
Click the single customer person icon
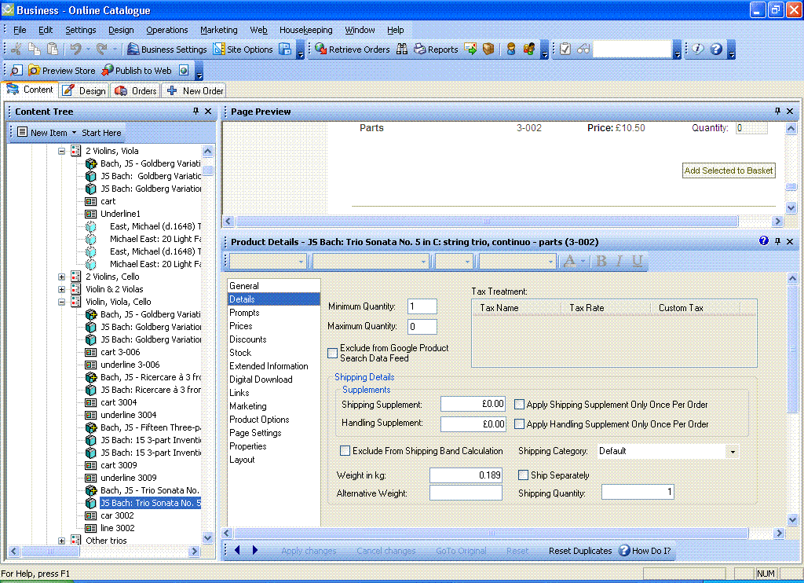click(511, 49)
